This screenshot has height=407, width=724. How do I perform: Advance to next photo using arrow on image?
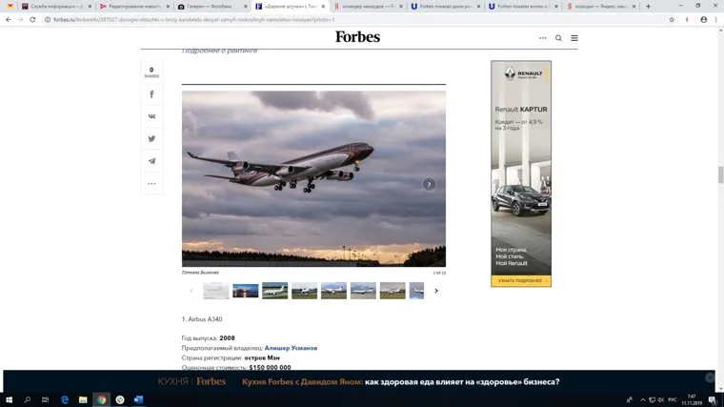coord(429,184)
